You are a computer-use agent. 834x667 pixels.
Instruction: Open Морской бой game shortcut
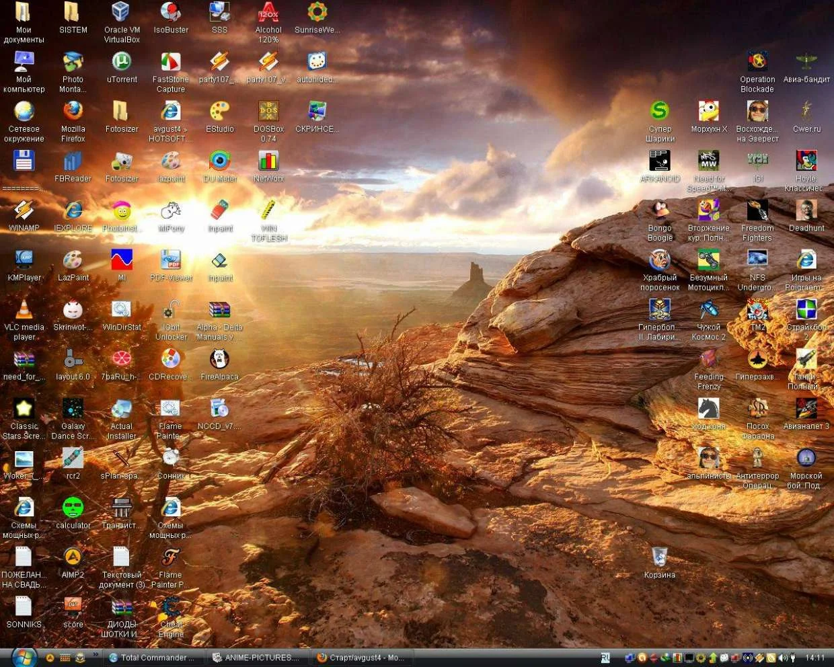tap(806, 469)
